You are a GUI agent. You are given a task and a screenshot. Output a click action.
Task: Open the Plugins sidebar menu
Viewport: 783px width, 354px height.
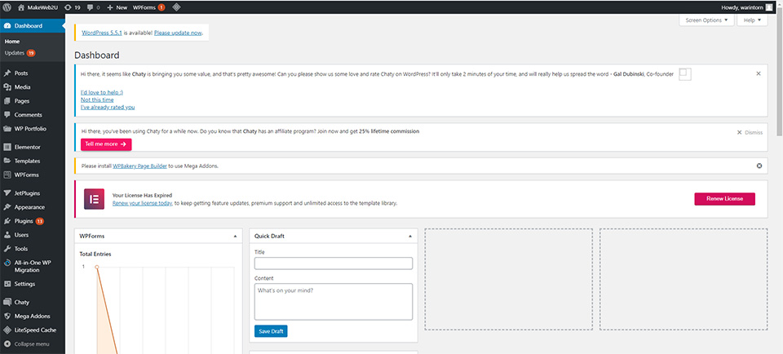tap(24, 221)
